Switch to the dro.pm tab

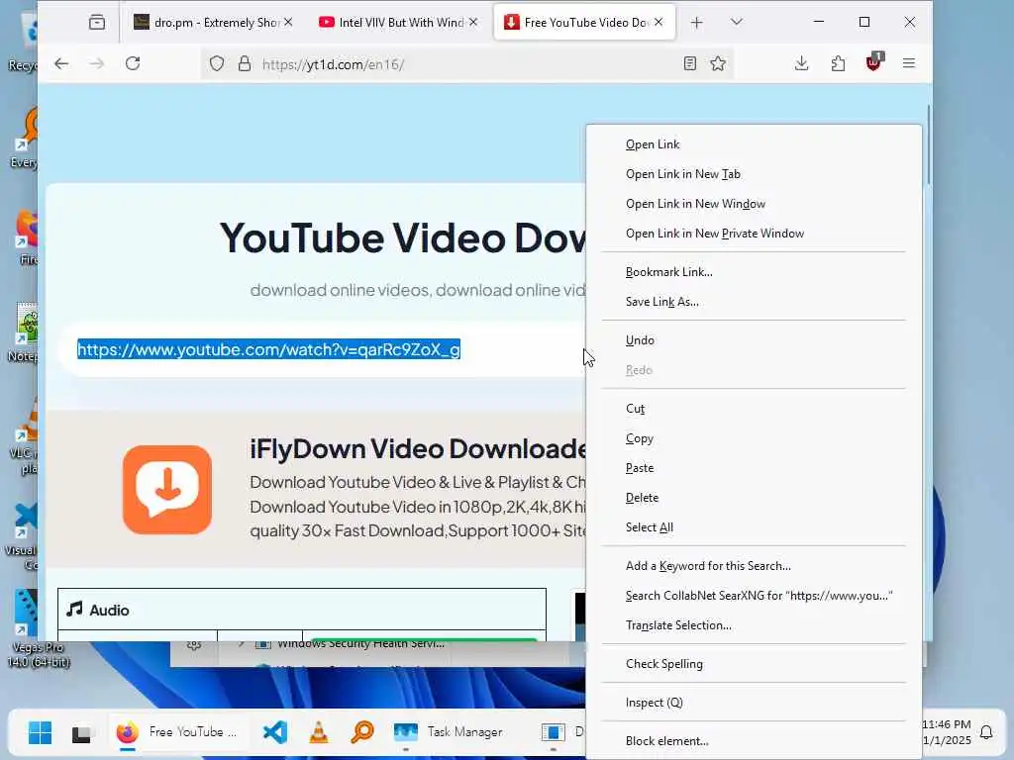click(206, 23)
